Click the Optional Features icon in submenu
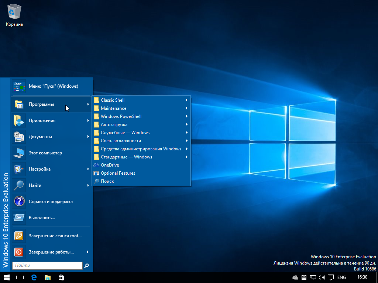378x283 pixels. [x=96, y=173]
